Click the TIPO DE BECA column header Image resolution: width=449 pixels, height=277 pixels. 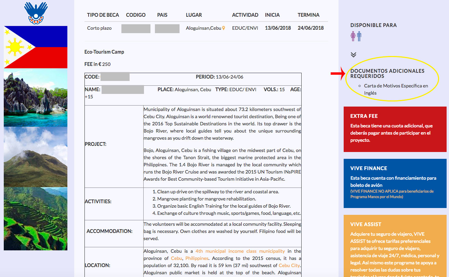point(103,15)
